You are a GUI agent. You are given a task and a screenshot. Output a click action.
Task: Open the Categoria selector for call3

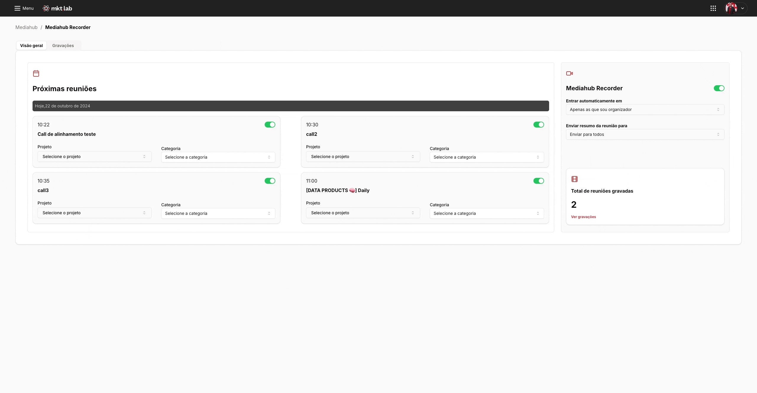point(218,213)
